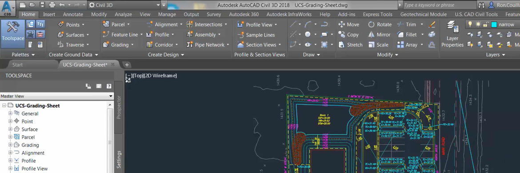This screenshot has height=173, width=520.
Task: Select the Parcel item in Prospector tree
Action: pos(28,137)
